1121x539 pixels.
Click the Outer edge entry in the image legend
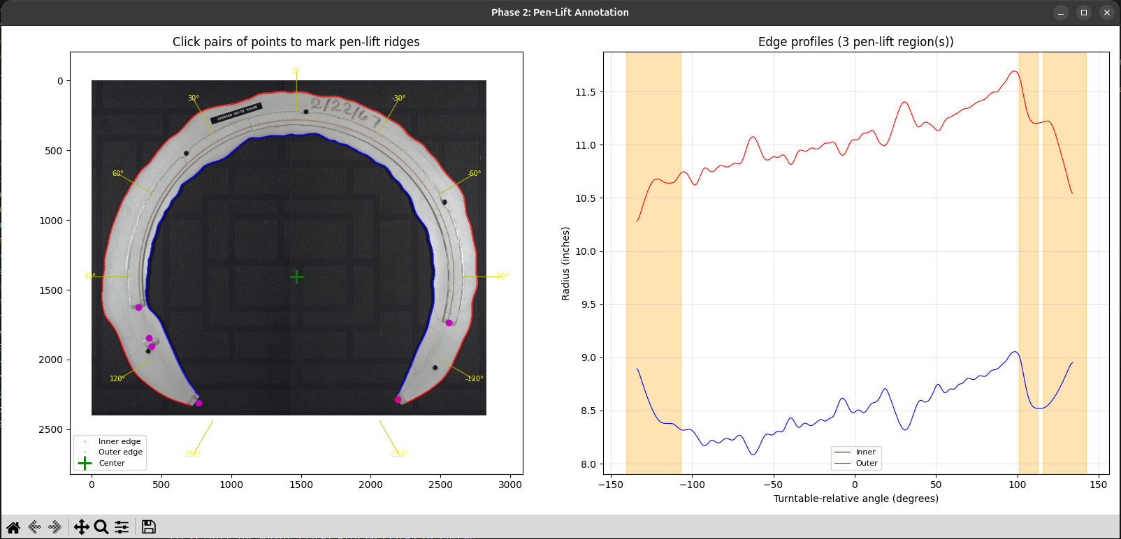pyautogui.click(x=120, y=452)
